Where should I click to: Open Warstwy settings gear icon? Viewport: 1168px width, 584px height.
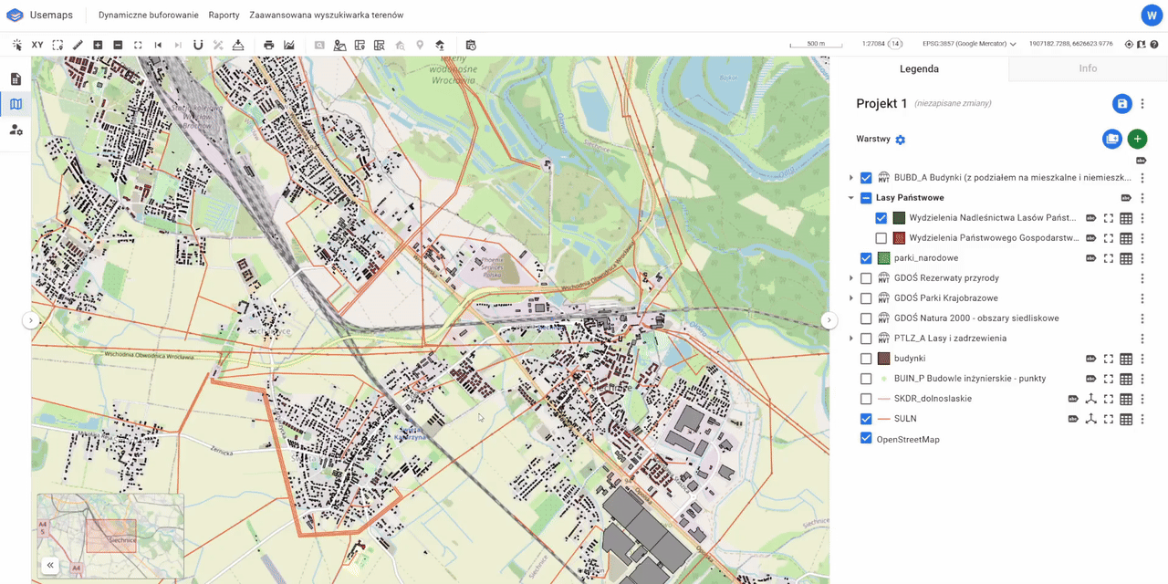coord(901,140)
